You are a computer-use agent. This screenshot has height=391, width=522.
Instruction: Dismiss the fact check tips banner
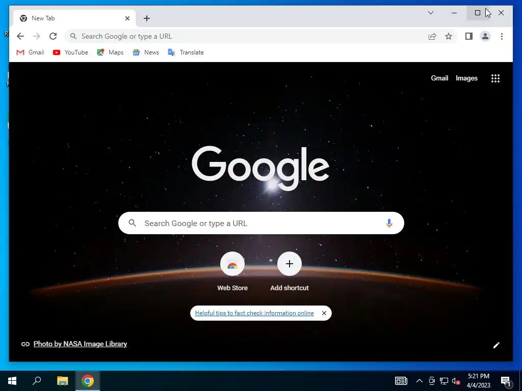pyautogui.click(x=324, y=313)
